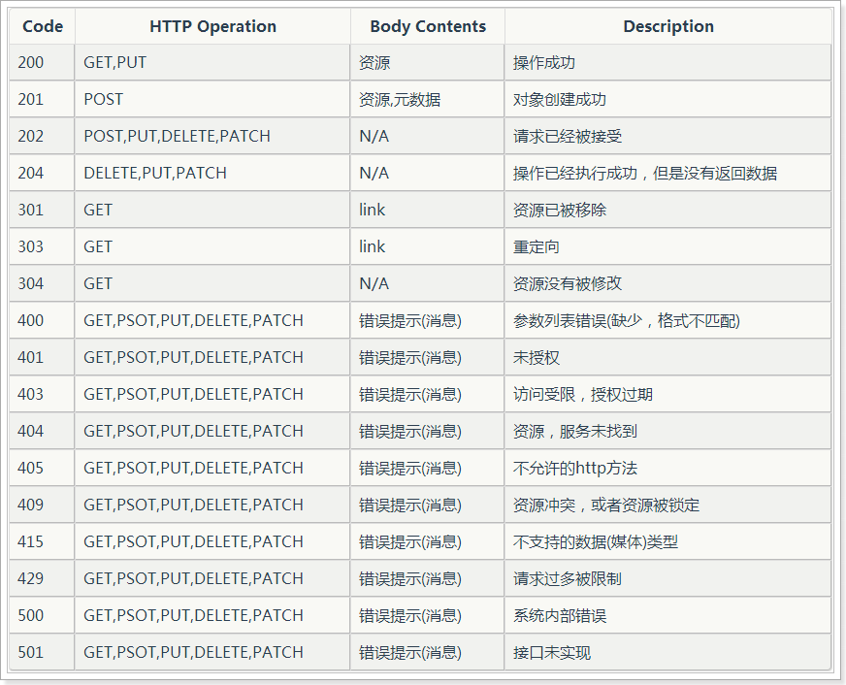Viewport: 846px width, 685px height.
Task: Click the 未授权 description cell
Action: click(667, 357)
